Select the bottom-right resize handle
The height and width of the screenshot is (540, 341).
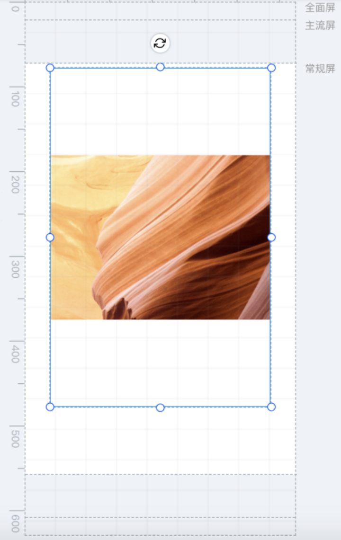271,407
